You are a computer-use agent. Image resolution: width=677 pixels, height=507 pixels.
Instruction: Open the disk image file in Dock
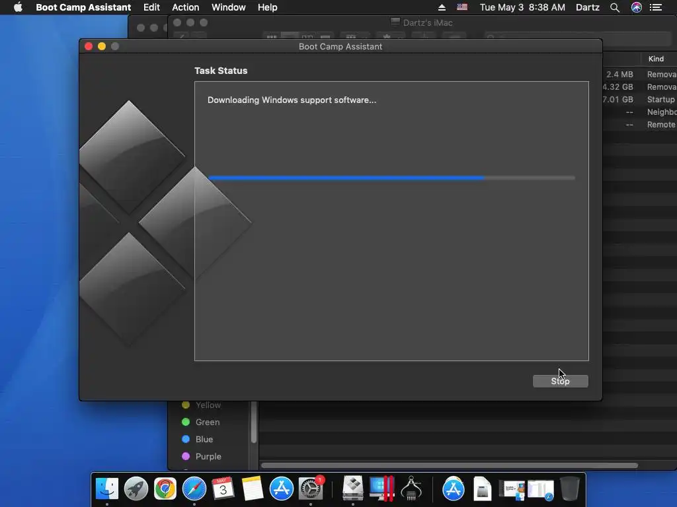tap(482, 489)
